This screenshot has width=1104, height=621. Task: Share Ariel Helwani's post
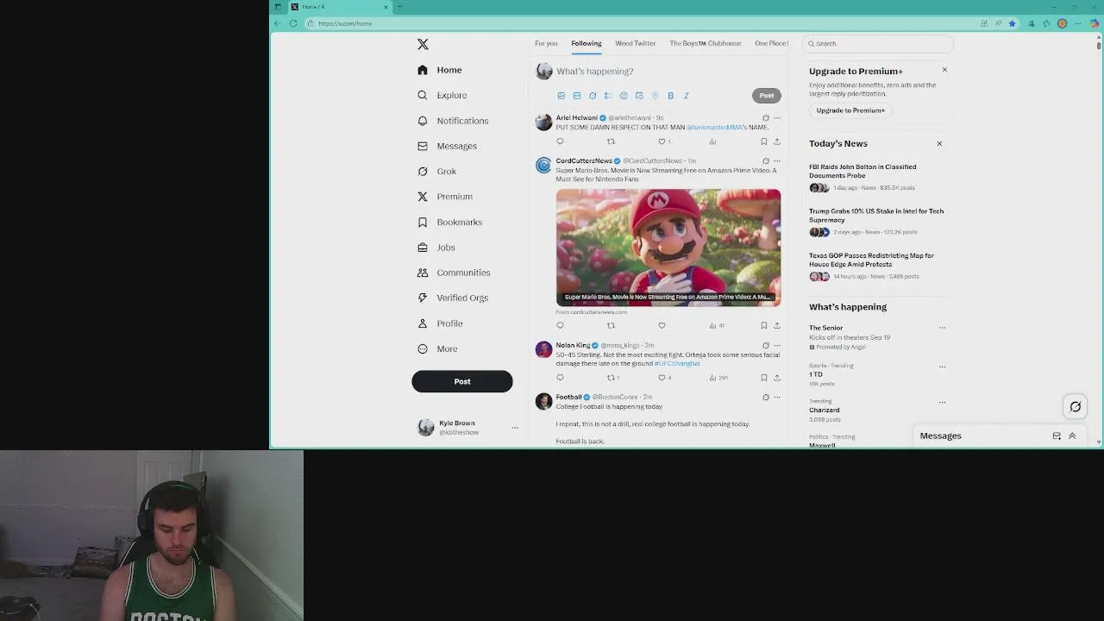click(776, 141)
